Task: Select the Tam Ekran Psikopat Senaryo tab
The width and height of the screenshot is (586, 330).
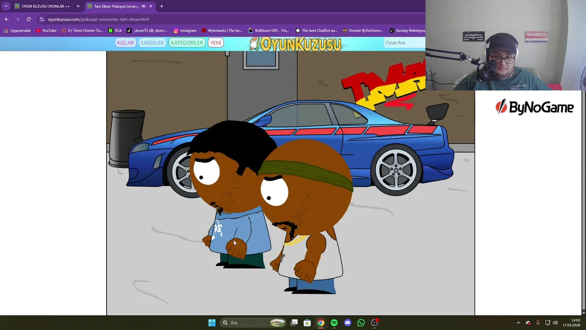Action: 116,6
